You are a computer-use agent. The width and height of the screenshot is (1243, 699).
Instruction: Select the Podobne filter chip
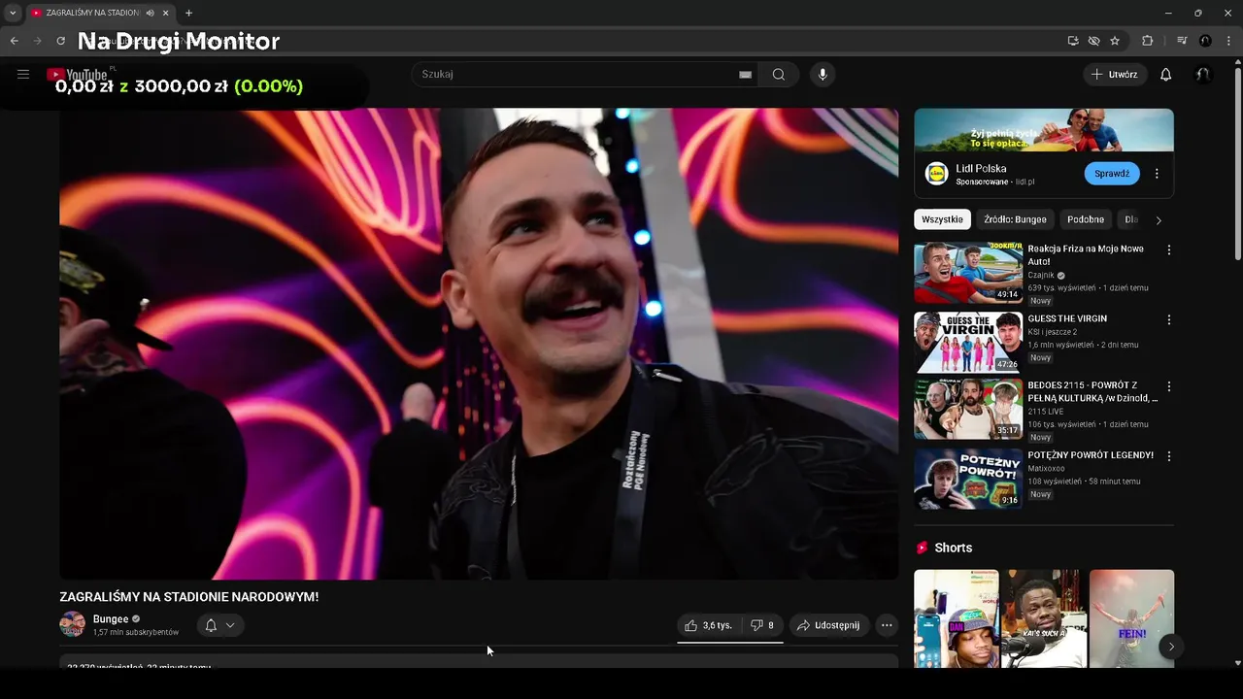[1086, 219]
